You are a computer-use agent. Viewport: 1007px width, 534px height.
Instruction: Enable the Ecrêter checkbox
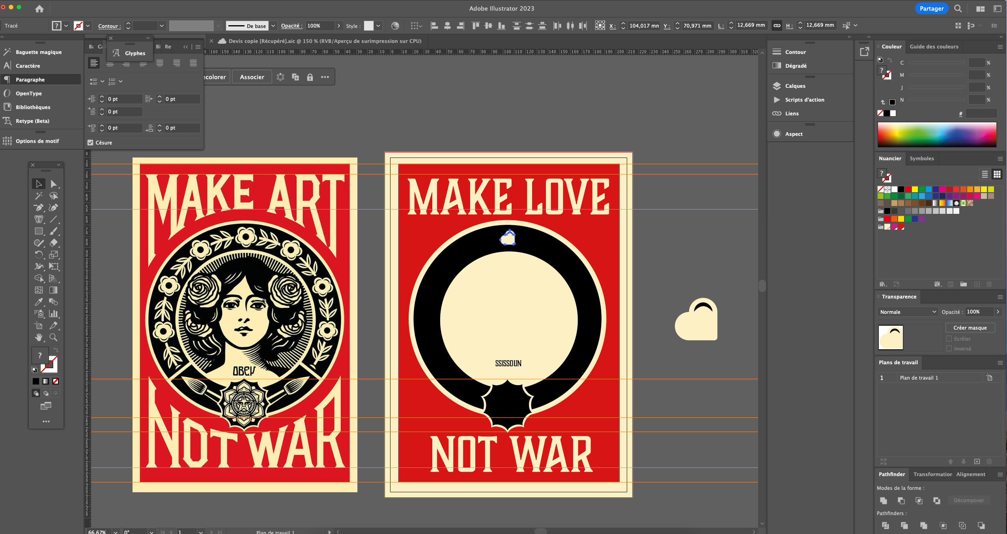949,339
